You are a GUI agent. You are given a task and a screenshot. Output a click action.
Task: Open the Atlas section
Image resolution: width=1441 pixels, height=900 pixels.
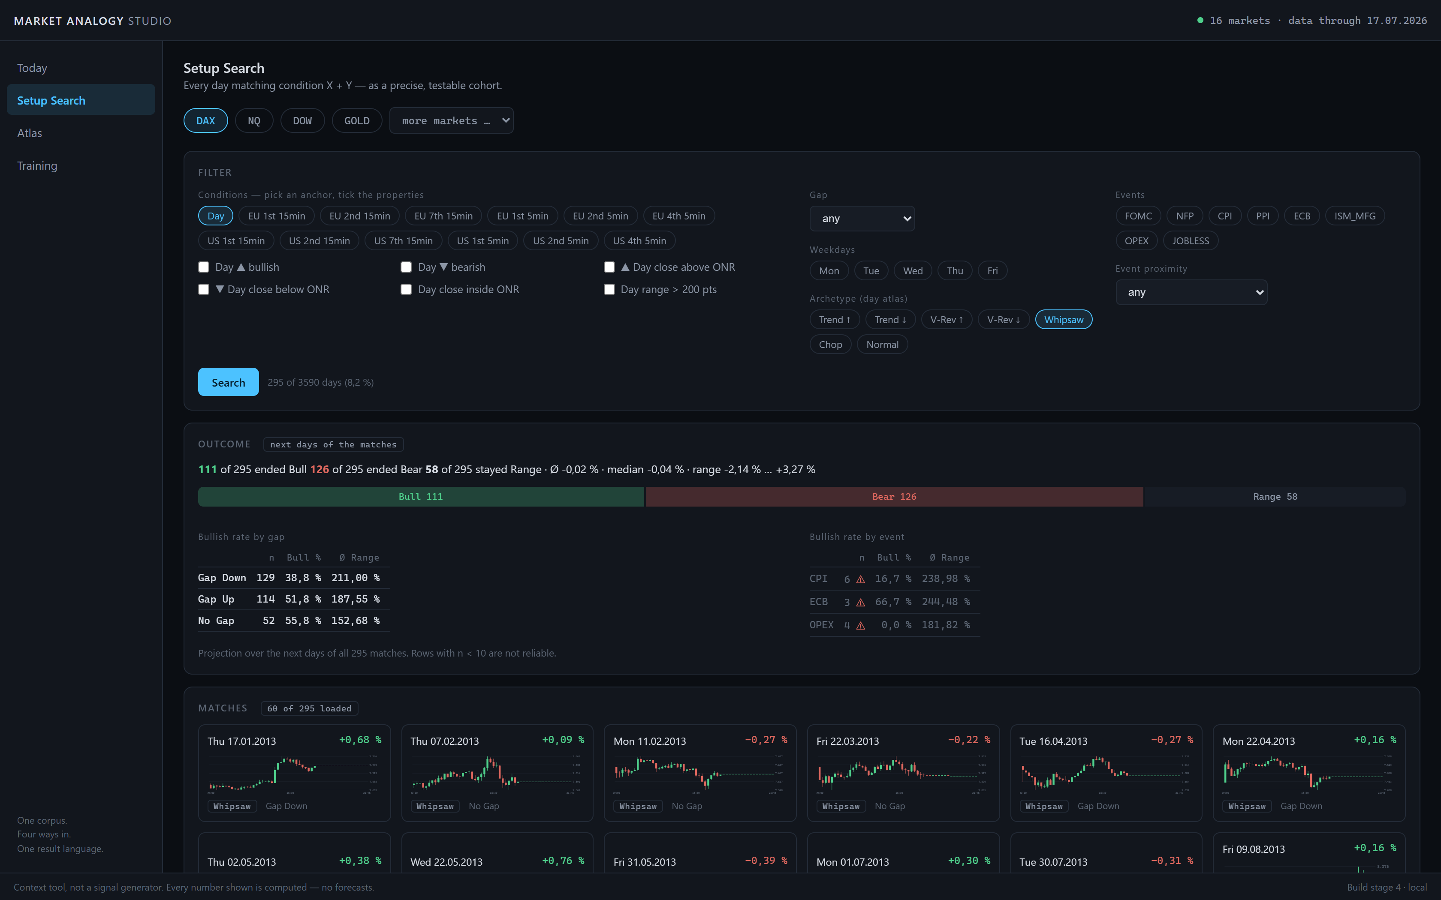[80, 133]
